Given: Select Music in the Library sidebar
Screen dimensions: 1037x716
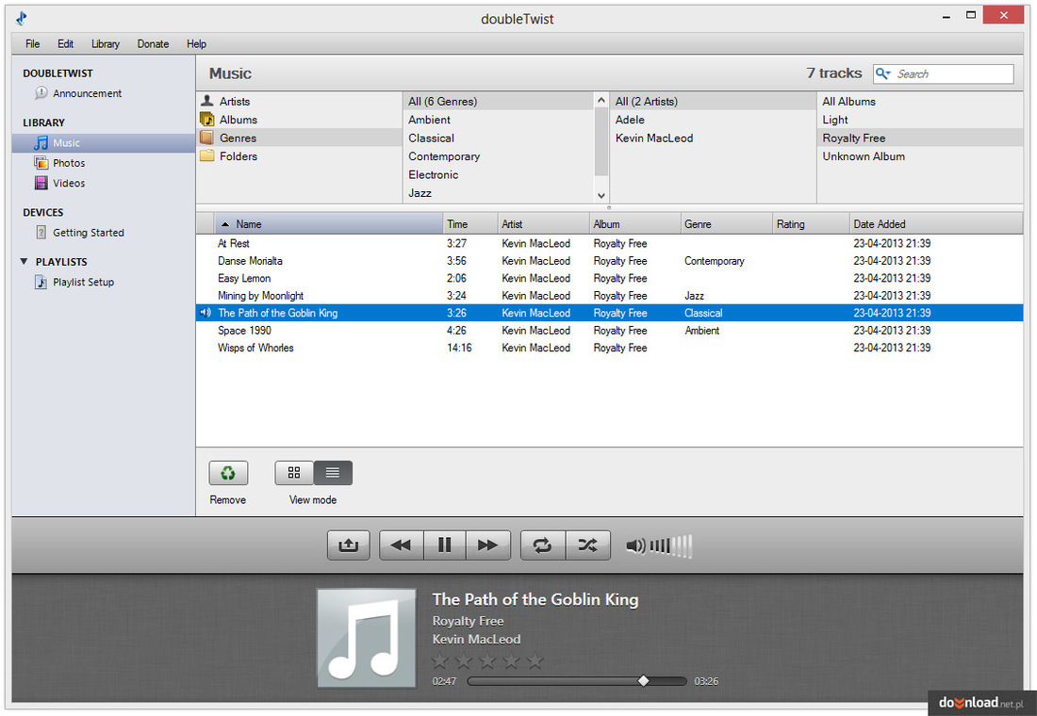Looking at the screenshot, I should pyautogui.click(x=103, y=143).
